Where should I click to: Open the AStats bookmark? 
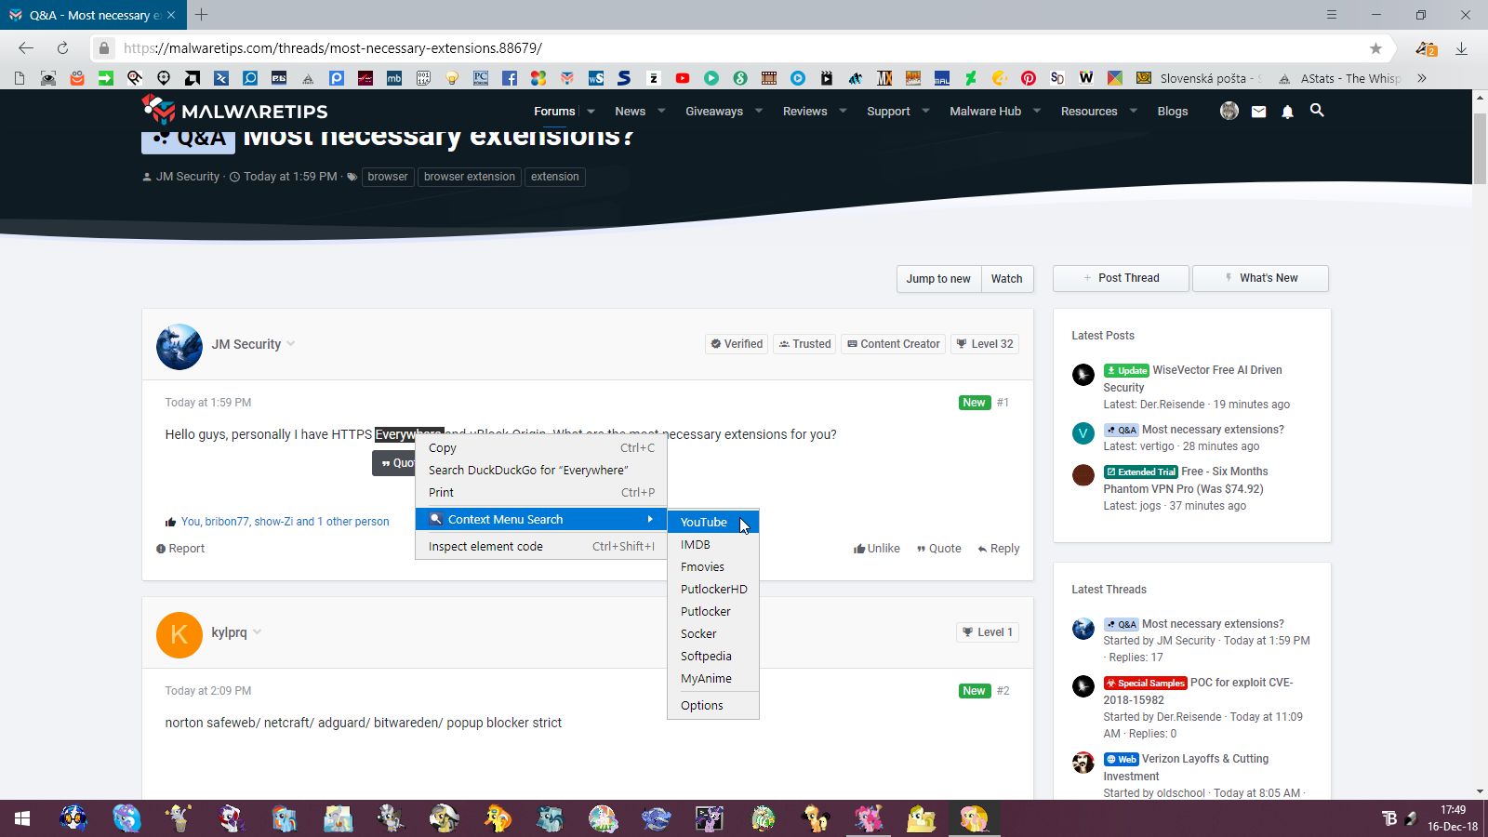point(1339,78)
